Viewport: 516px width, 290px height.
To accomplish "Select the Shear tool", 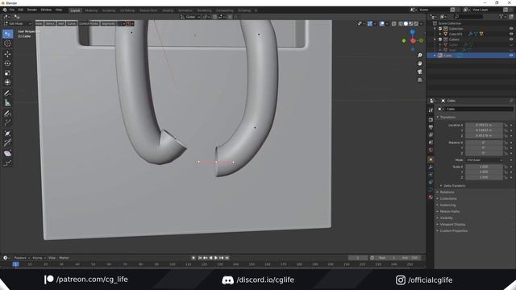I will coord(7,154).
